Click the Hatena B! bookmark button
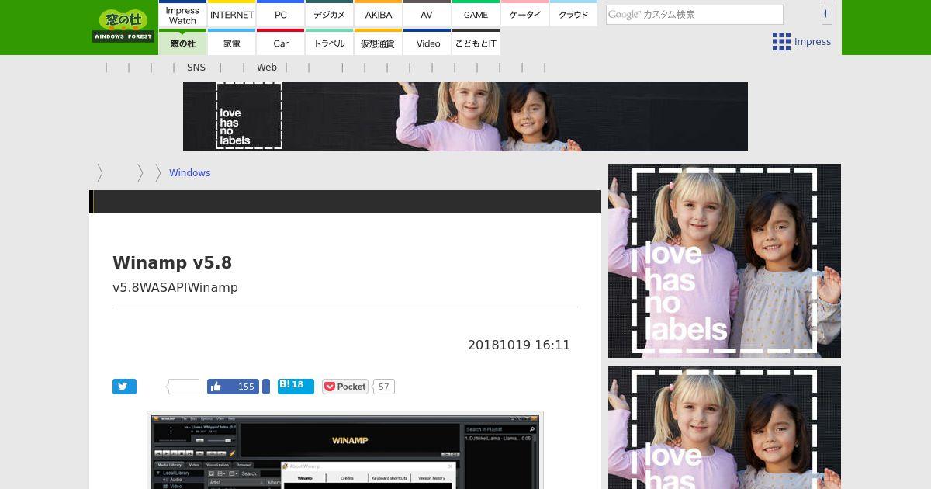931x489 pixels. pos(296,386)
